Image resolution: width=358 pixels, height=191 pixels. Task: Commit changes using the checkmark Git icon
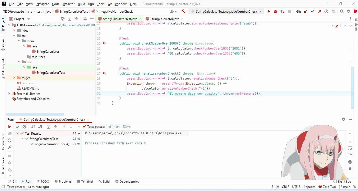(313, 11)
